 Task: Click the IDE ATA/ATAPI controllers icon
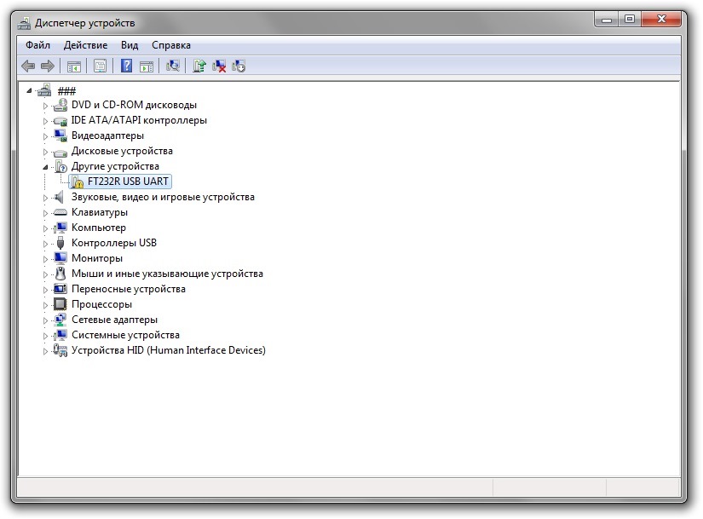pyautogui.click(x=61, y=121)
